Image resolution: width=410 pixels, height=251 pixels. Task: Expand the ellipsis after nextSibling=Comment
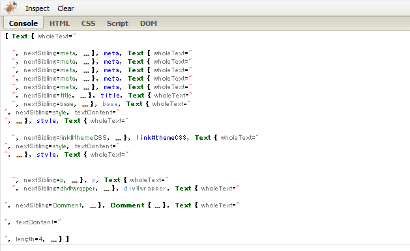click(93, 207)
